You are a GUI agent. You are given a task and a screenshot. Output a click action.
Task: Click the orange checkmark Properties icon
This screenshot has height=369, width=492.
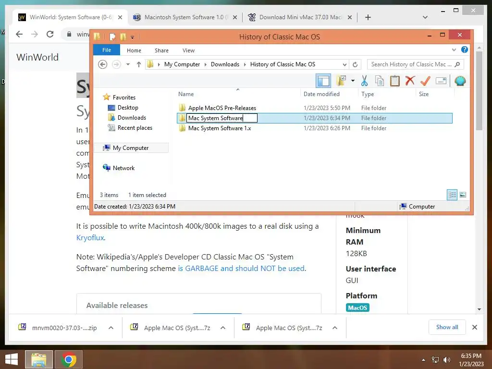pyautogui.click(x=425, y=81)
